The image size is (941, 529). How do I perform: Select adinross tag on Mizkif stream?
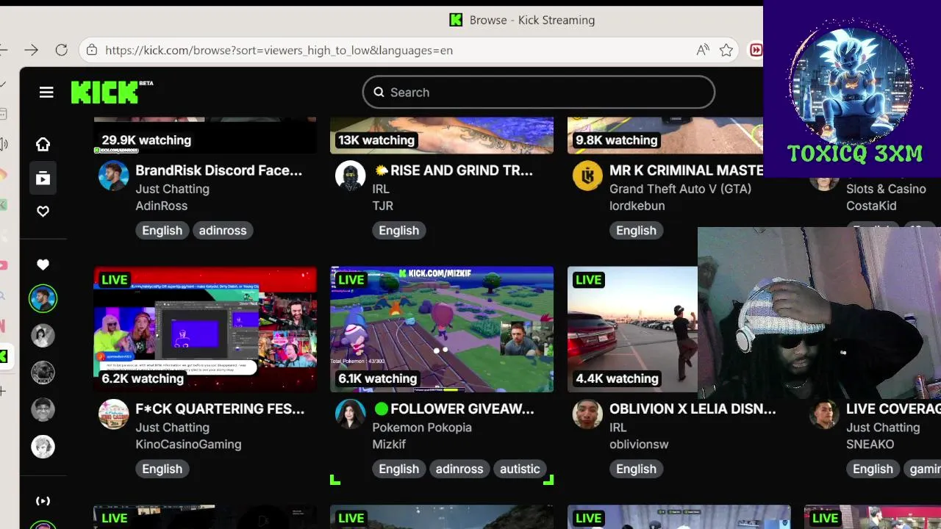(459, 469)
